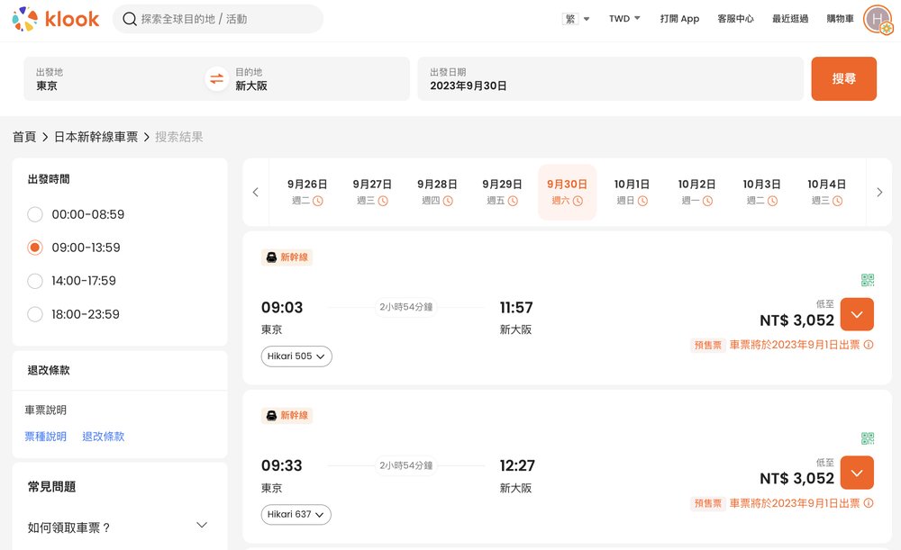Click the Klook logo
Image resolution: width=901 pixels, height=550 pixels.
pyautogui.click(x=56, y=19)
